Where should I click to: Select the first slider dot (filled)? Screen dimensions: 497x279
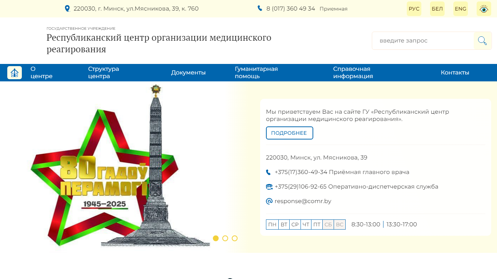click(x=216, y=238)
